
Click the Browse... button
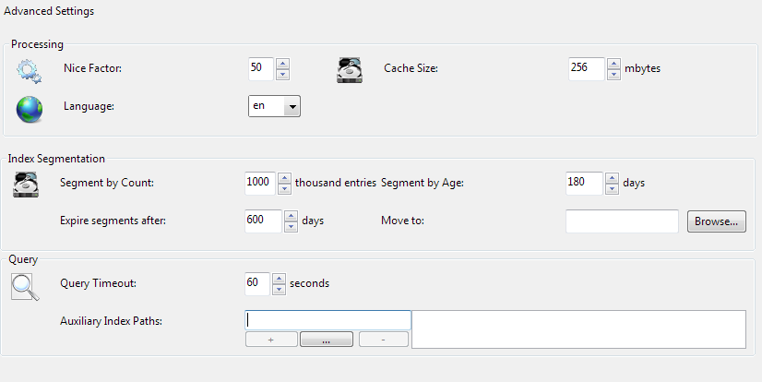pos(716,221)
